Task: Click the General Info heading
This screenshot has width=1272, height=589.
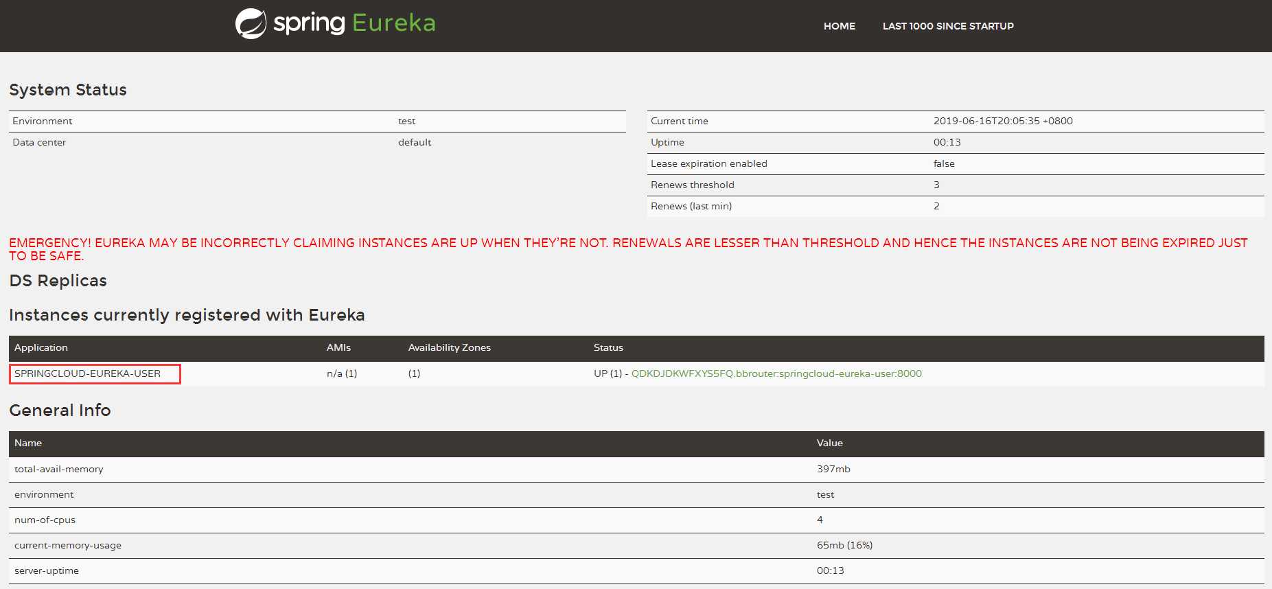Action: [x=60, y=411]
